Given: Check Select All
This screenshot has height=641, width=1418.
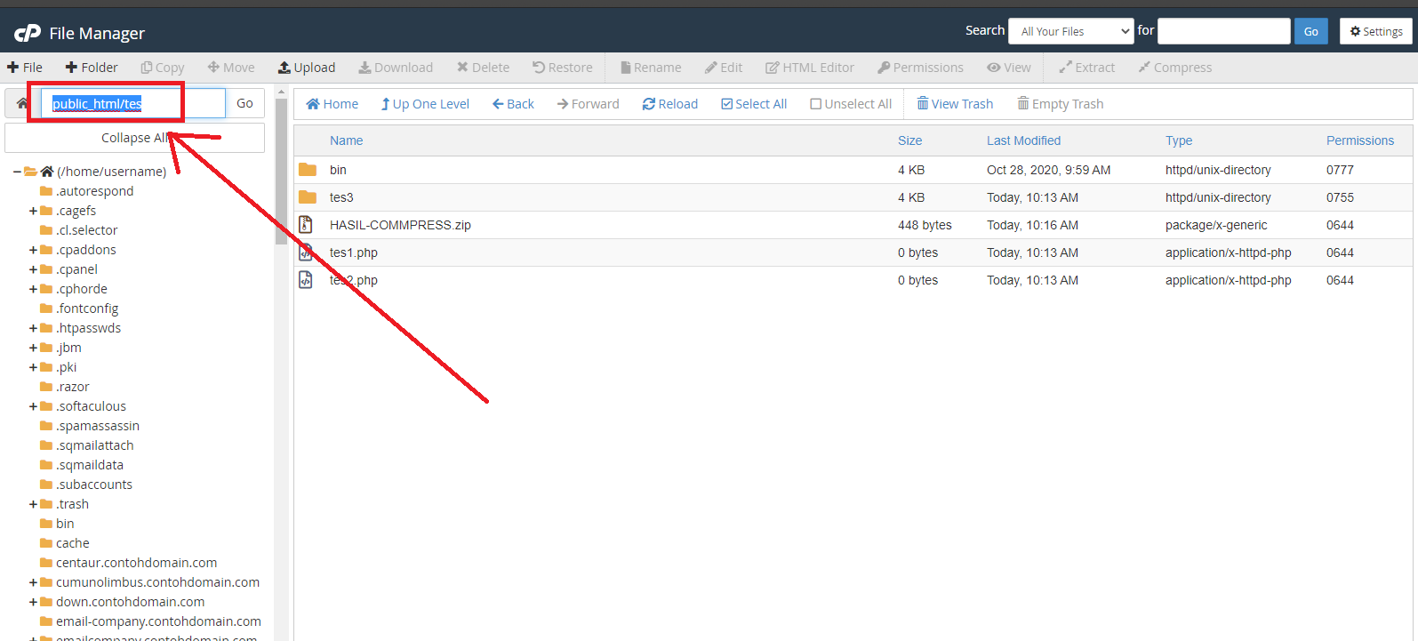Looking at the screenshot, I should (x=754, y=104).
